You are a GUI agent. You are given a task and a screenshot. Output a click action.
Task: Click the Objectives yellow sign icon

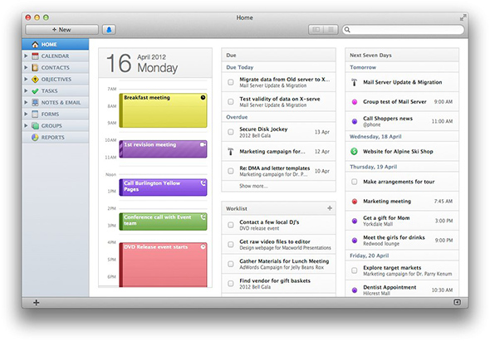point(36,80)
